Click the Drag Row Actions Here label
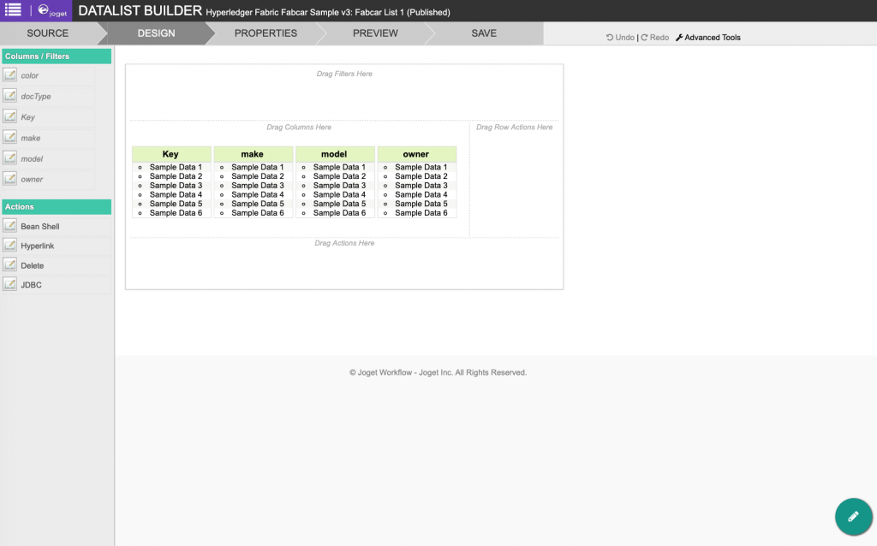 (x=514, y=128)
